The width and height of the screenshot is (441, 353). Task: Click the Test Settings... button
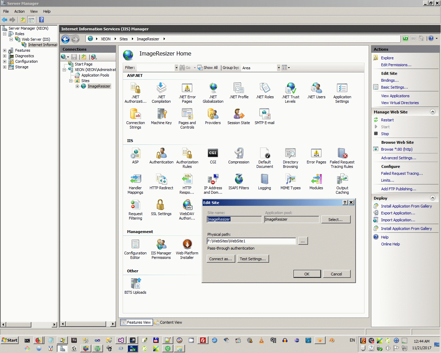pos(253,259)
